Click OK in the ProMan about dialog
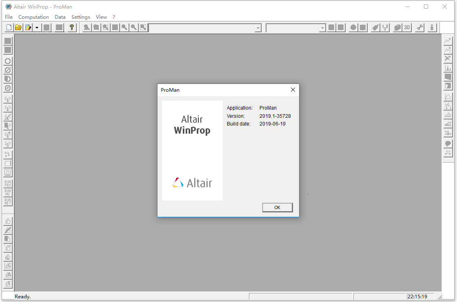 277,207
